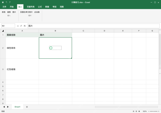Click the vertical scrollbar up arrow

[160, 30]
